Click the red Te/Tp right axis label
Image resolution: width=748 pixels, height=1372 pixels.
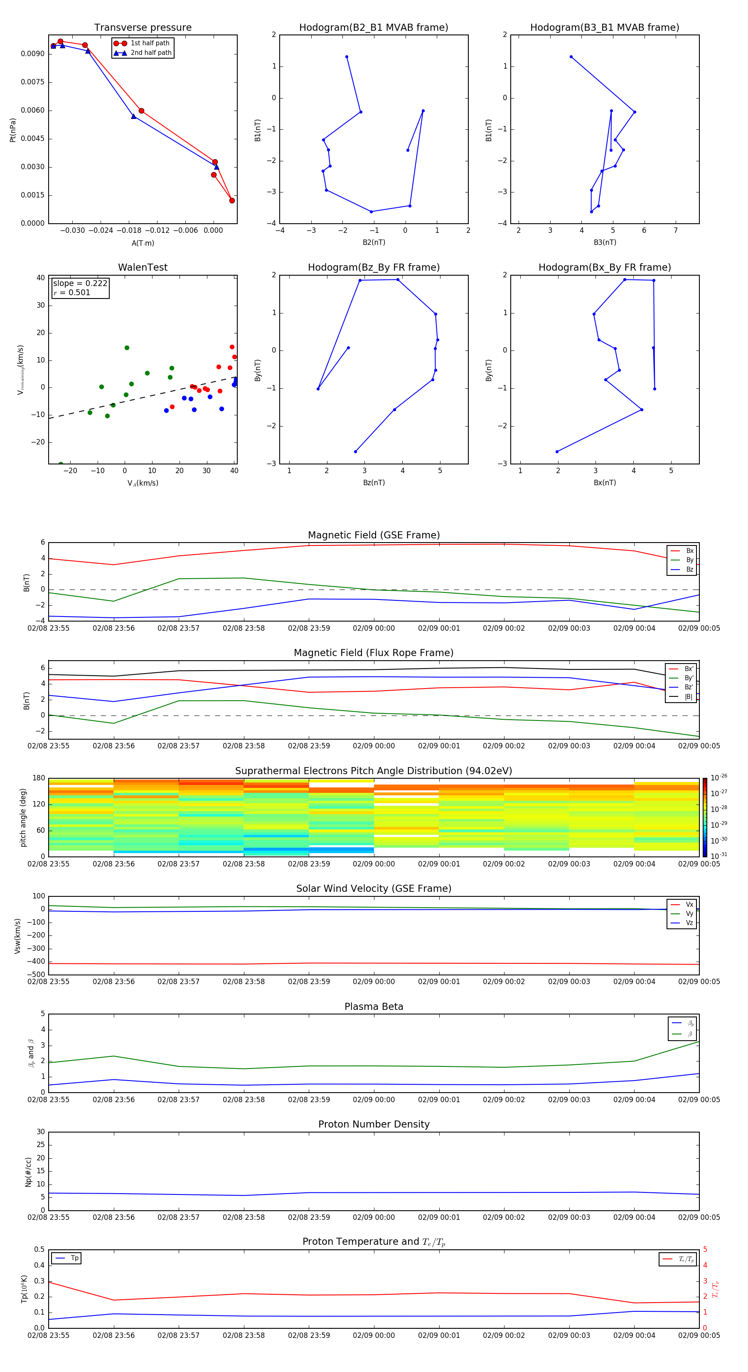716,1289
